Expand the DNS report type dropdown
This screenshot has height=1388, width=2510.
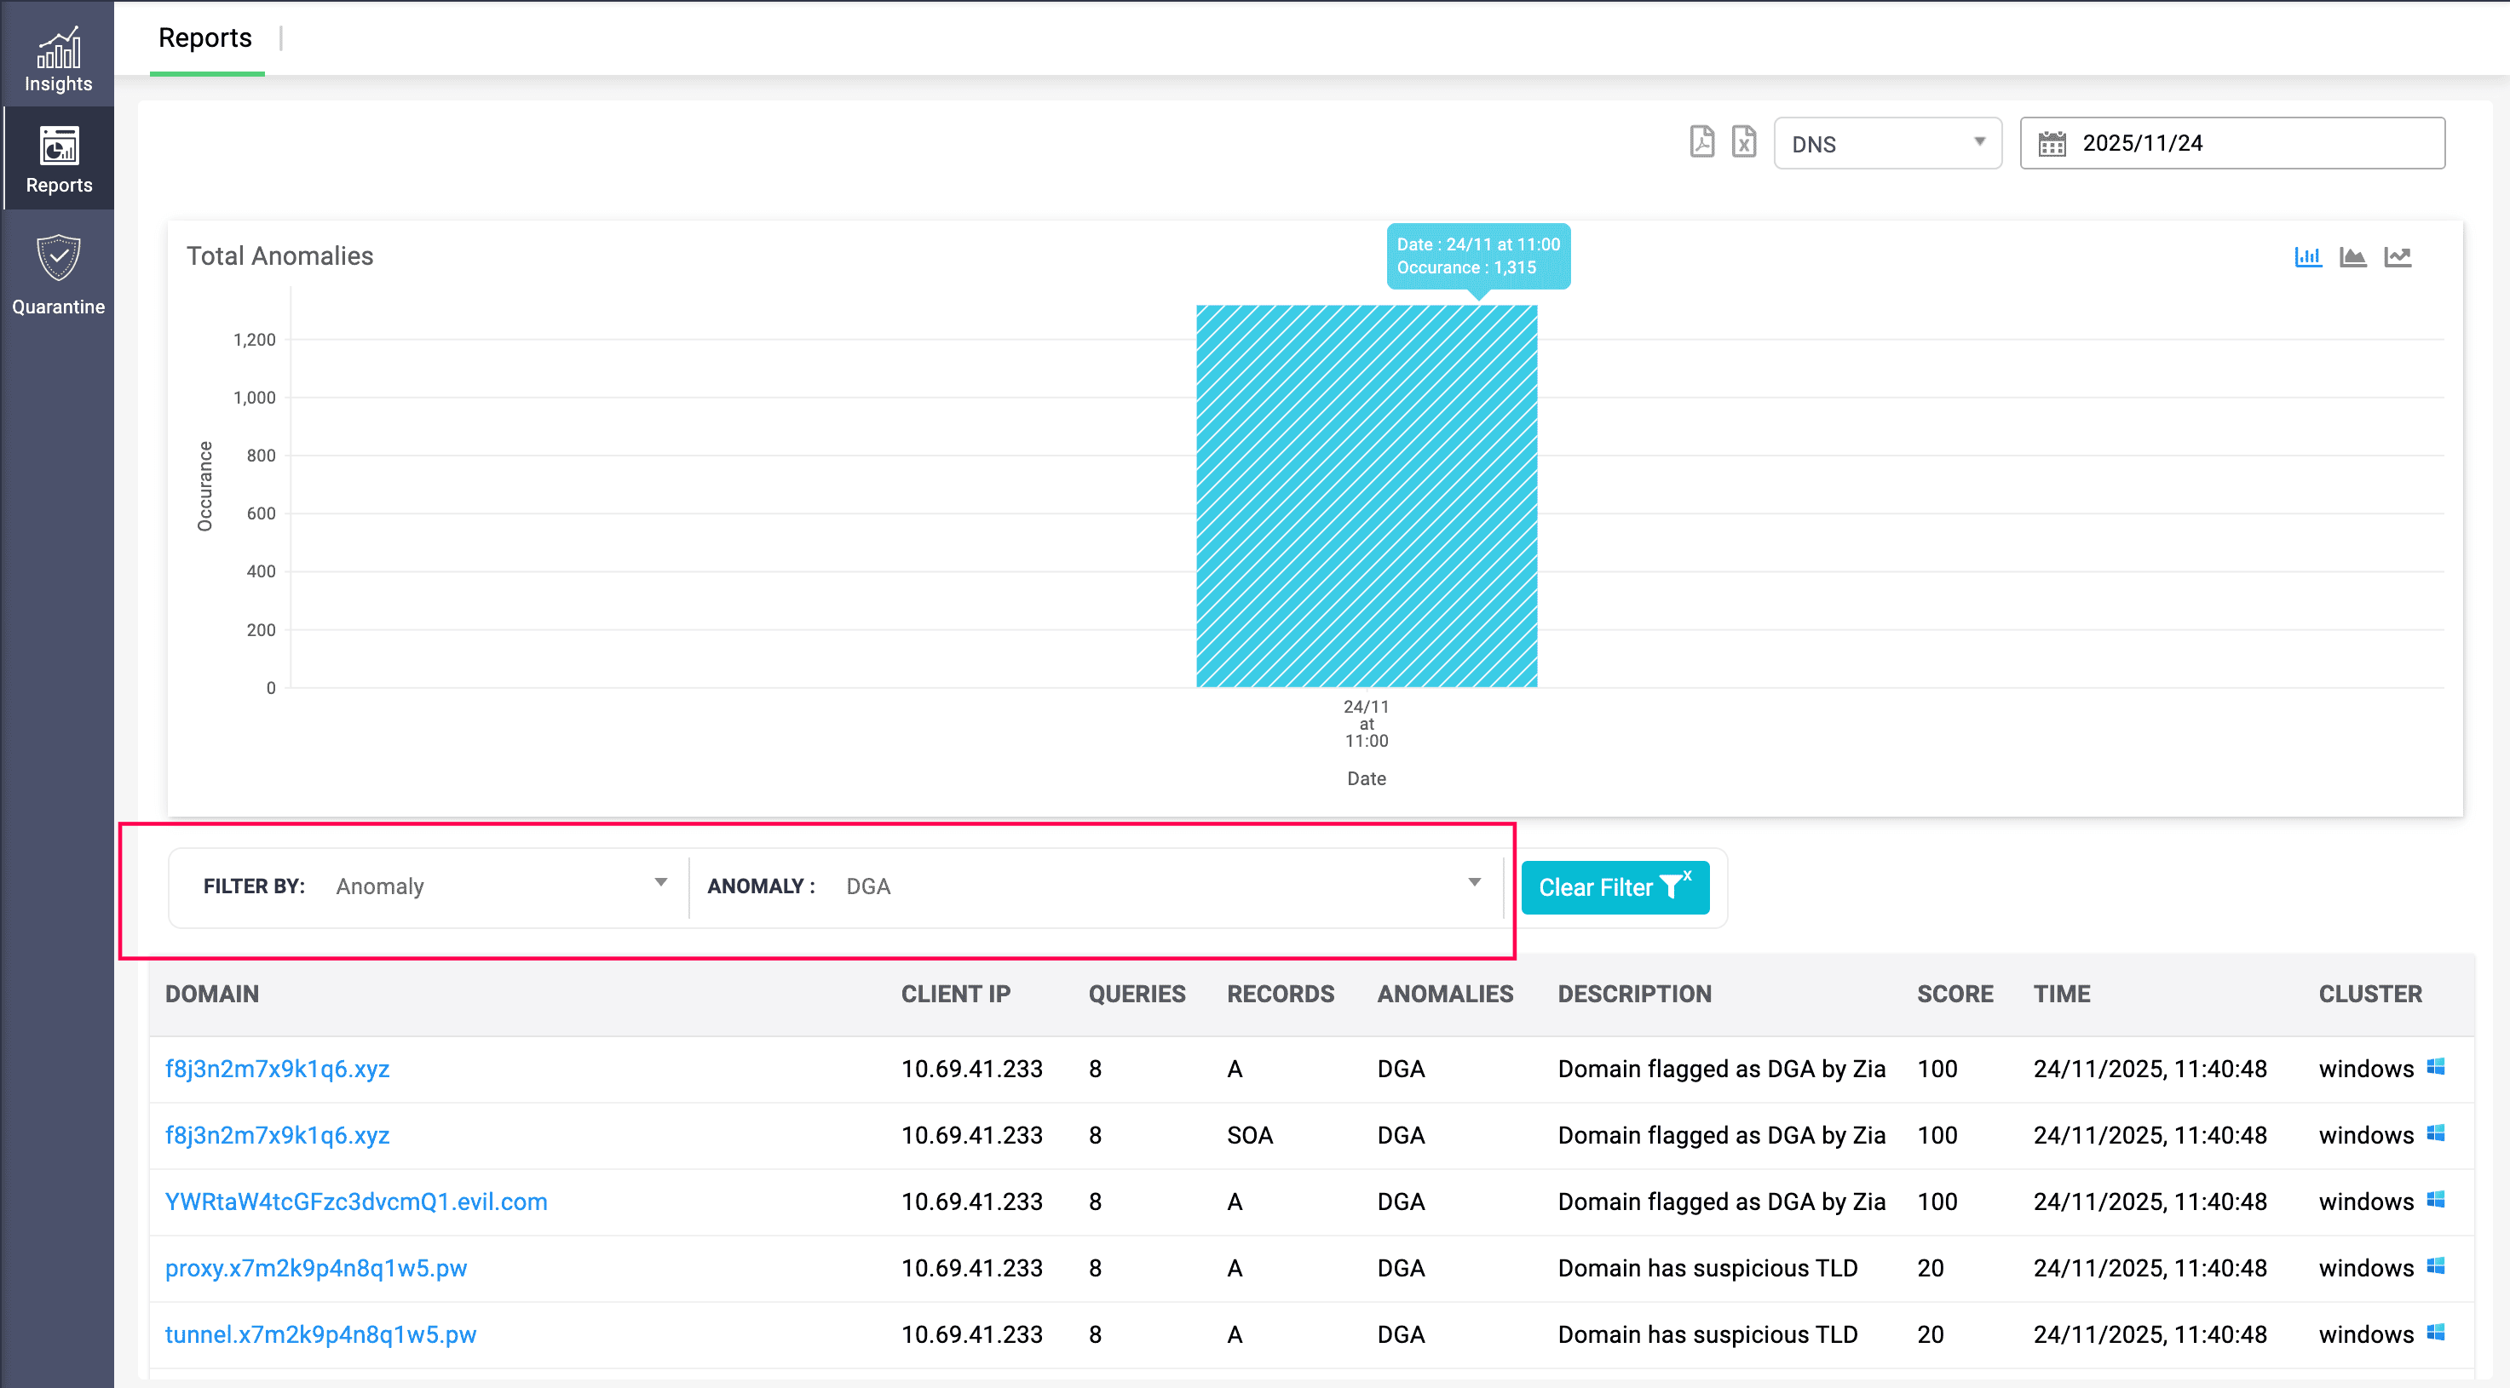pos(1978,143)
